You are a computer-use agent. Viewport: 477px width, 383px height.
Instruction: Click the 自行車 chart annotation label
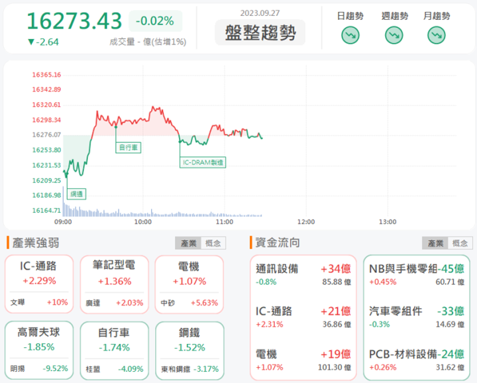(x=128, y=148)
